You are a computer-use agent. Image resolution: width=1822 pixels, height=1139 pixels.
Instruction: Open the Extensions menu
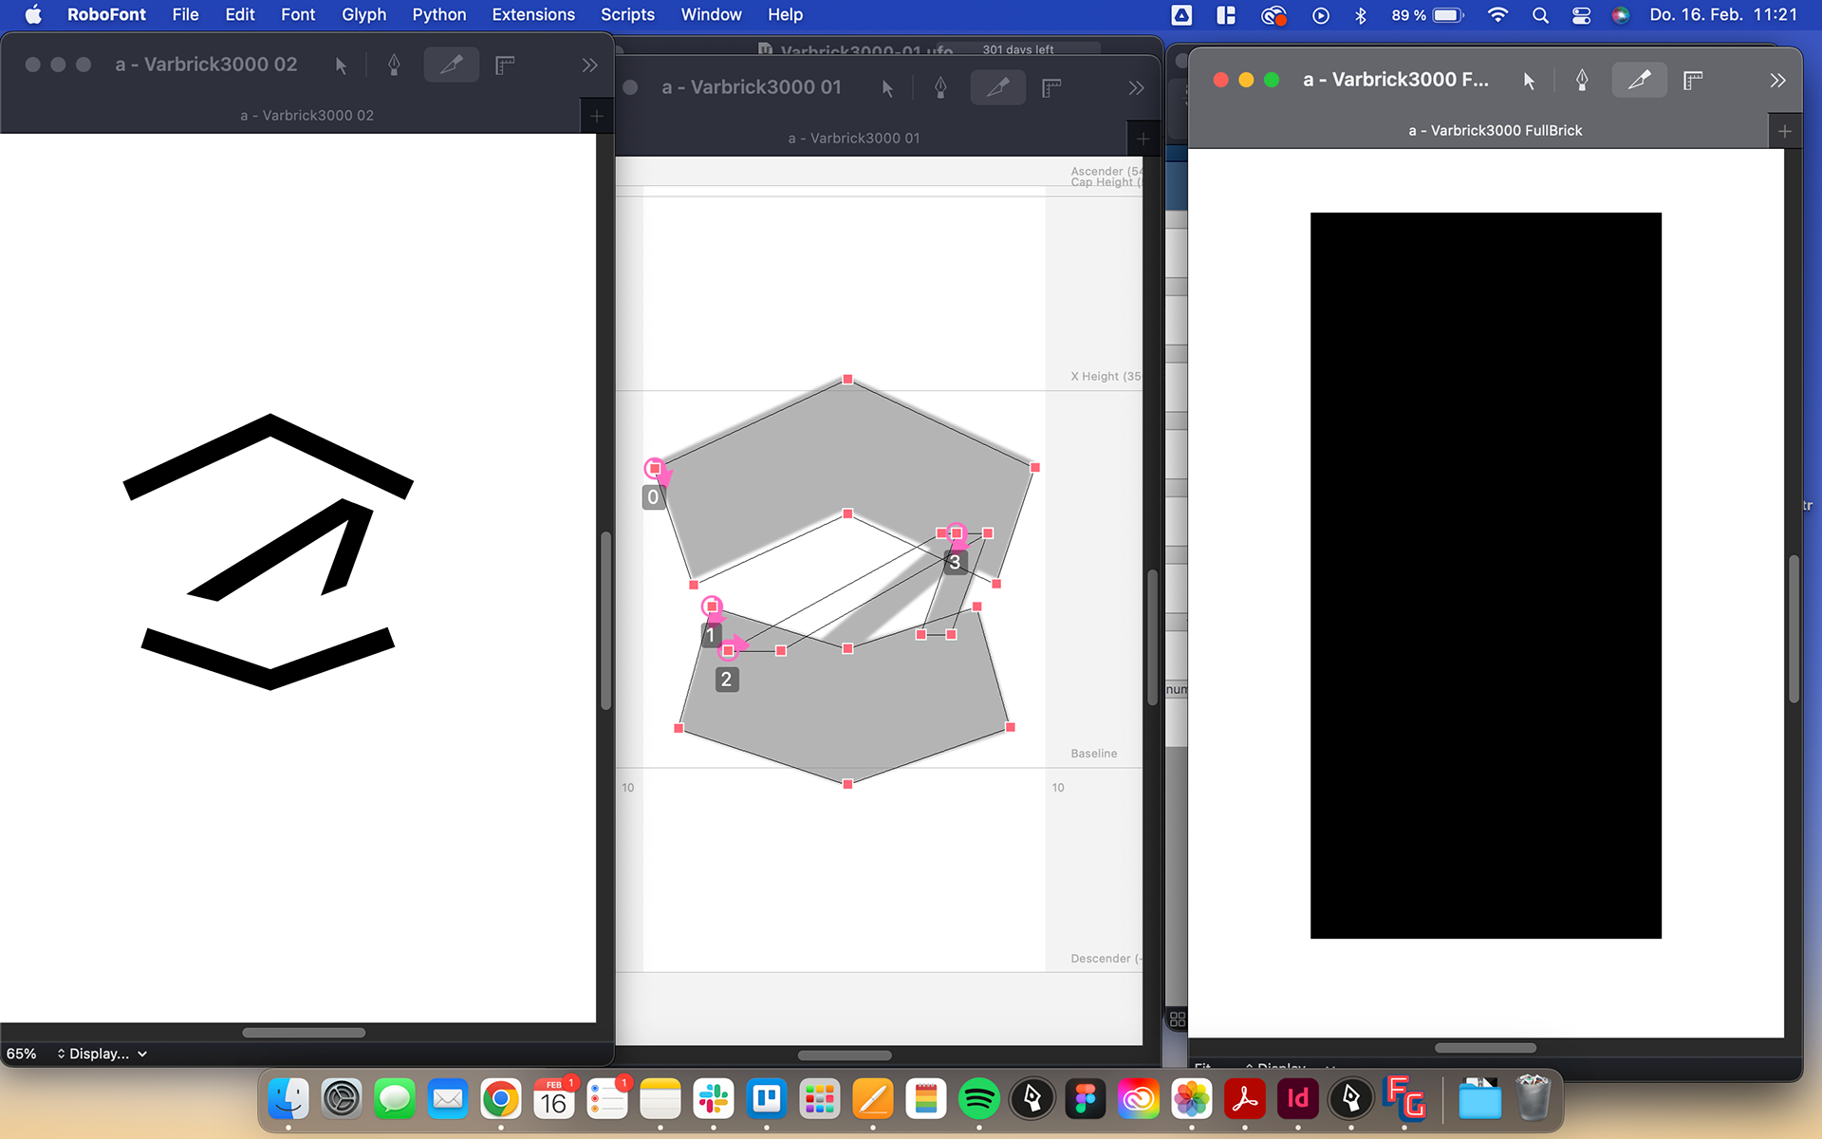[532, 14]
